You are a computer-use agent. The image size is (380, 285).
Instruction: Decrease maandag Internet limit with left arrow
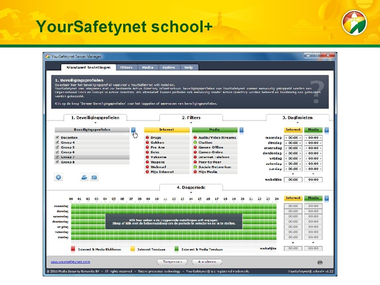[286, 138]
